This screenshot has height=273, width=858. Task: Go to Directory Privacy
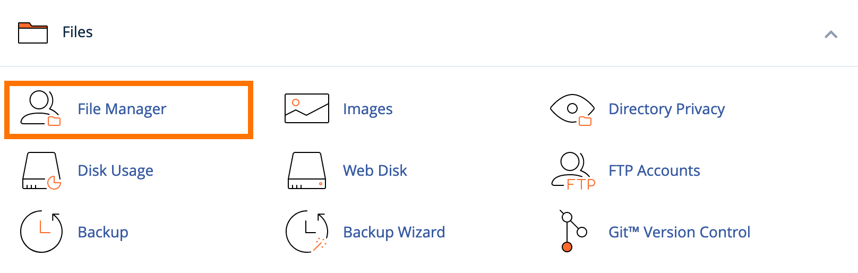click(x=666, y=109)
